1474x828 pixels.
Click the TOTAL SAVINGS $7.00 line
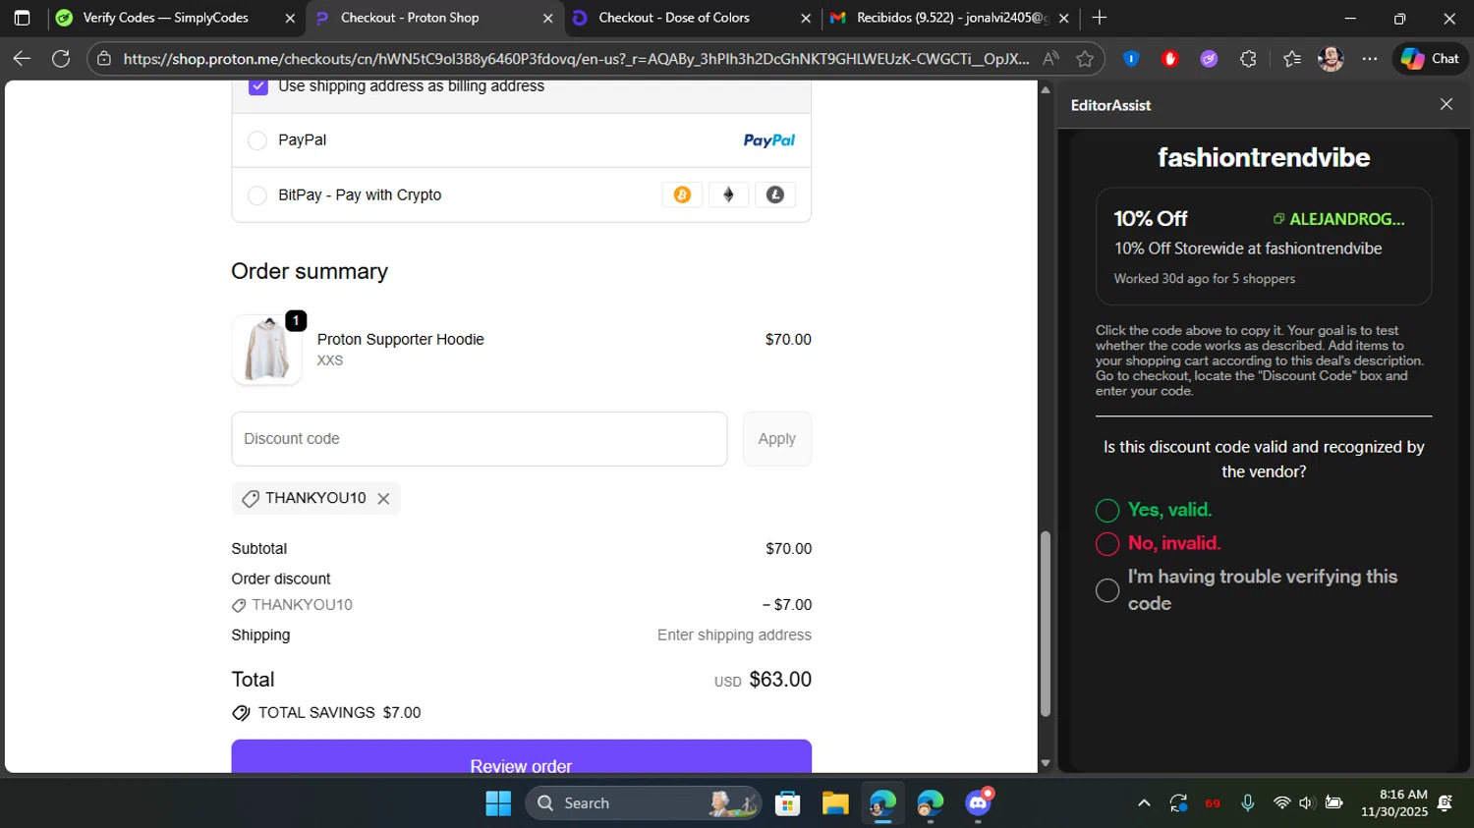pyautogui.click(x=326, y=713)
